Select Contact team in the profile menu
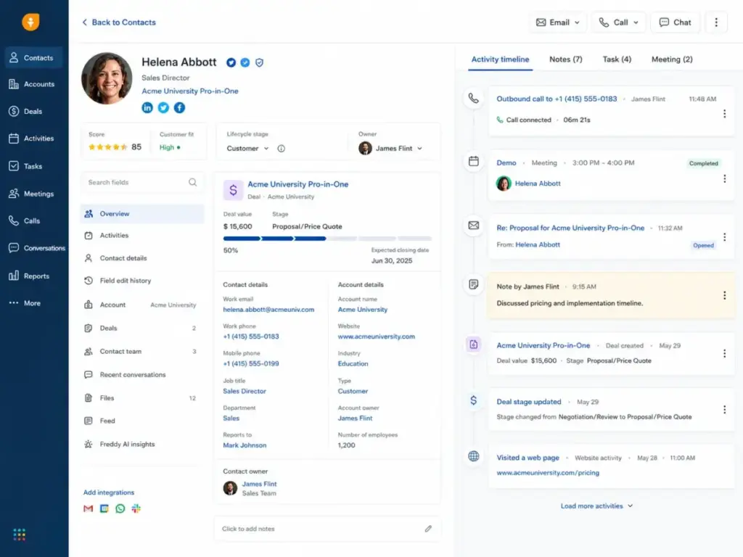Image resolution: width=743 pixels, height=557 pixels. point(143,352)
